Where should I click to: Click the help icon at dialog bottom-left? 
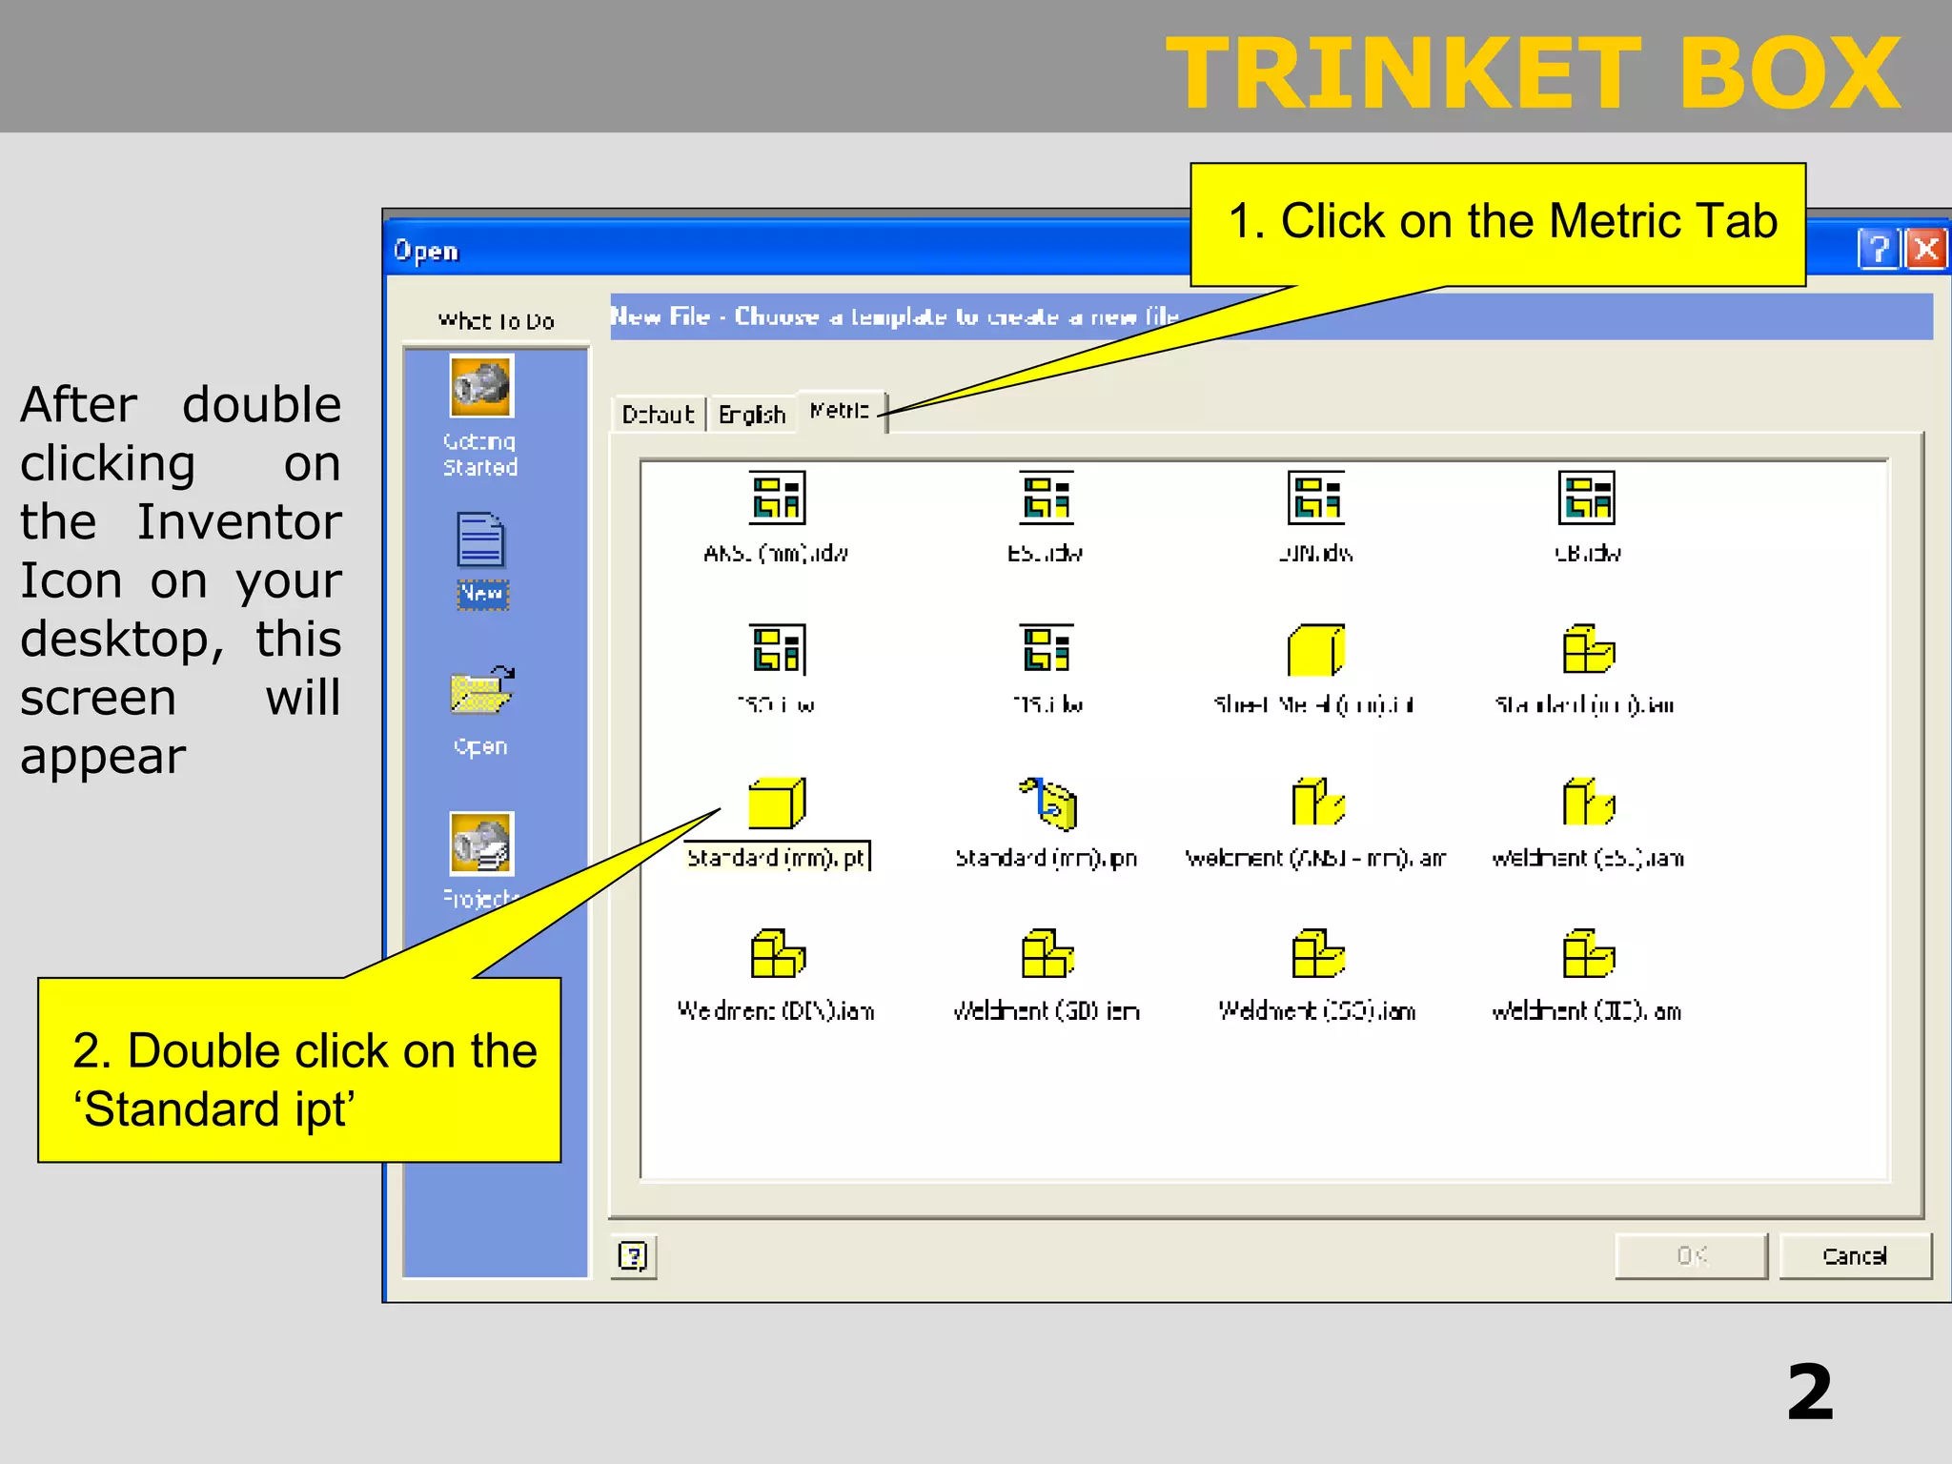coord(633,1256)
